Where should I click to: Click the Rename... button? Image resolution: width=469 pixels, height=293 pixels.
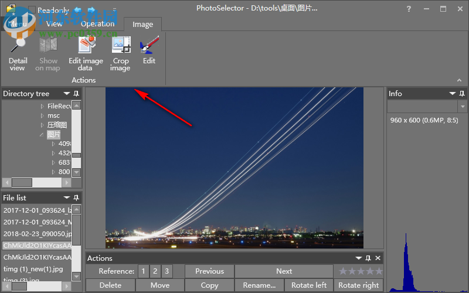tap(259, 285)
